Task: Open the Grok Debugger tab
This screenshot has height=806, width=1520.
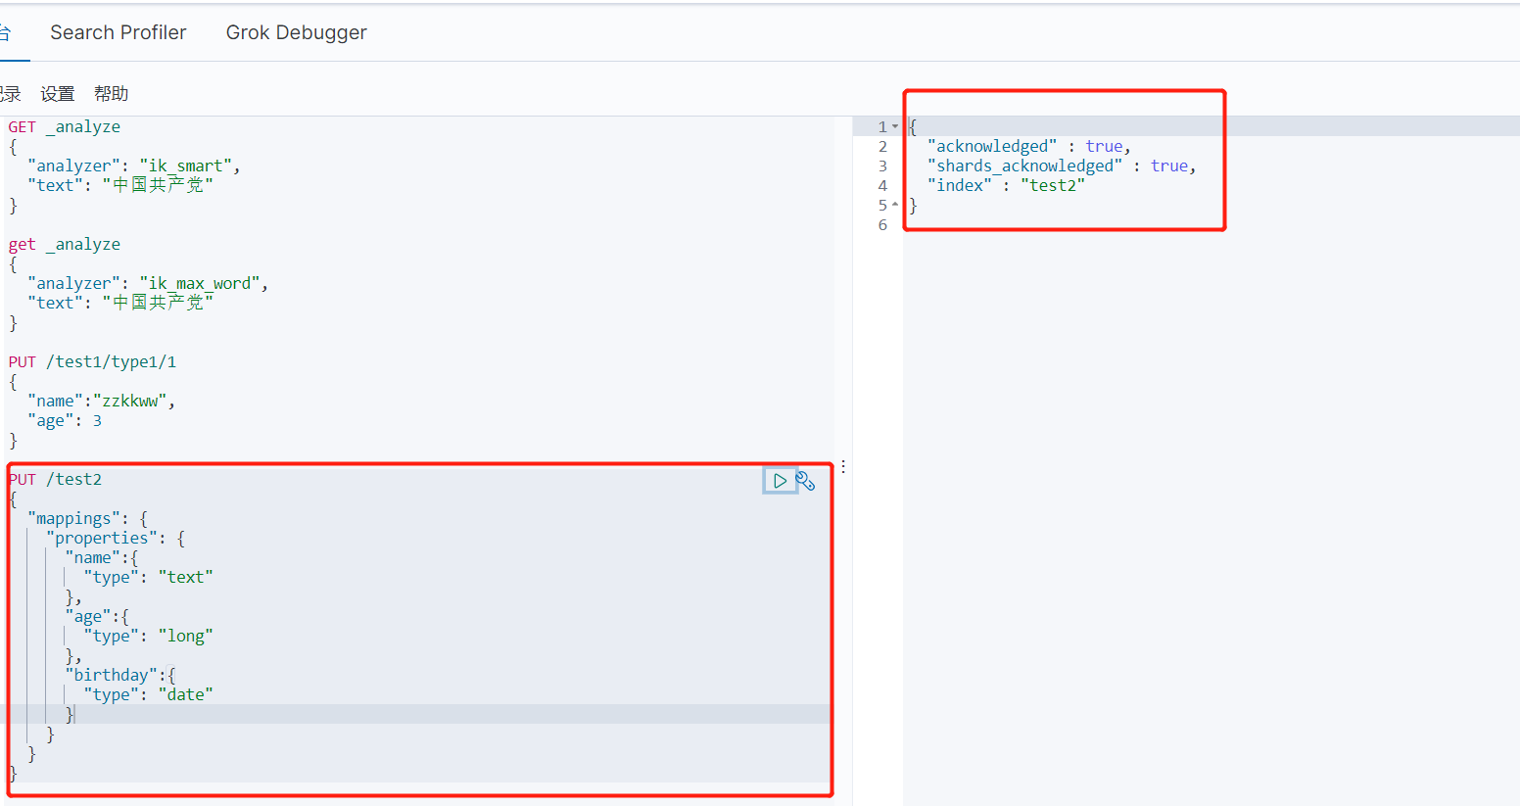Action: [297, 32]
